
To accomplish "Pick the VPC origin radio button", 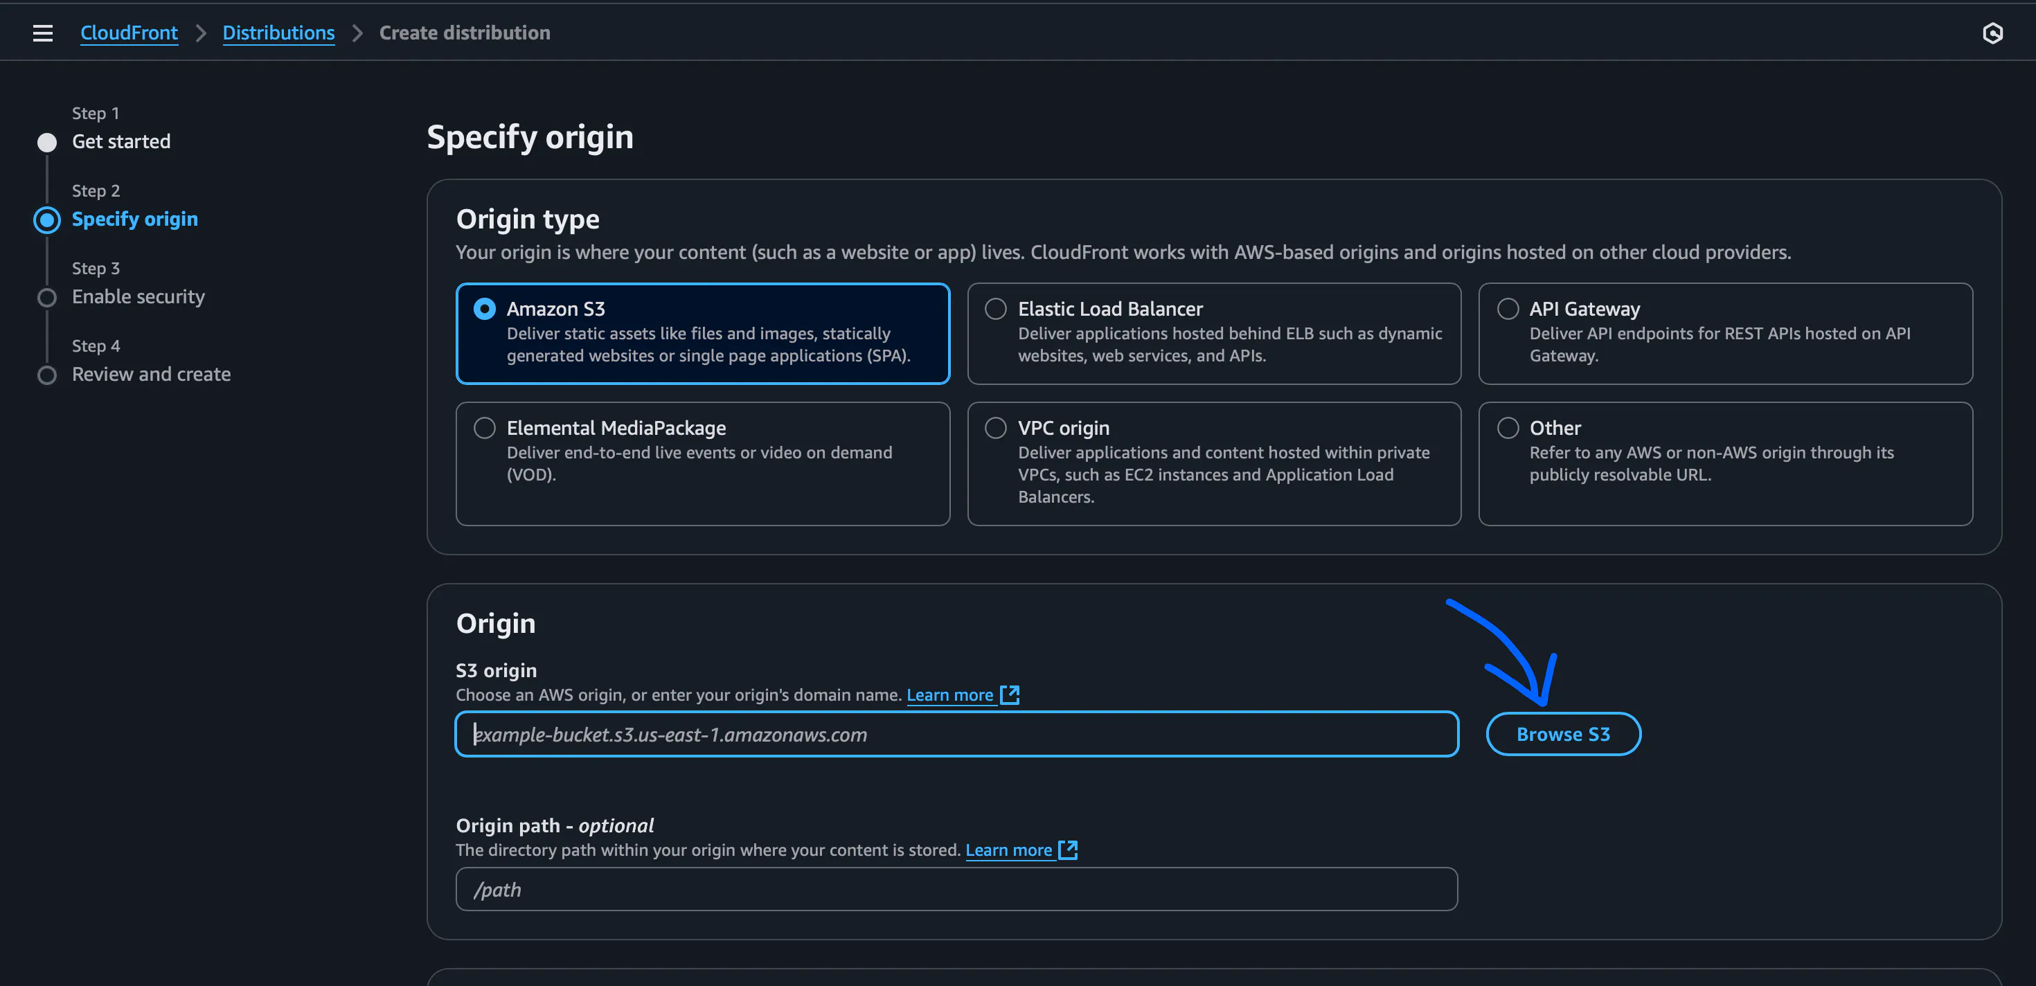I will point(996,427).
